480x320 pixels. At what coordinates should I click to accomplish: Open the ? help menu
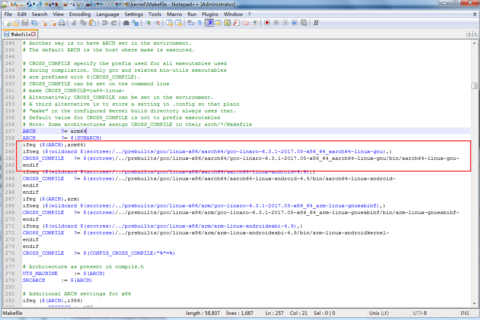point(249,14)
